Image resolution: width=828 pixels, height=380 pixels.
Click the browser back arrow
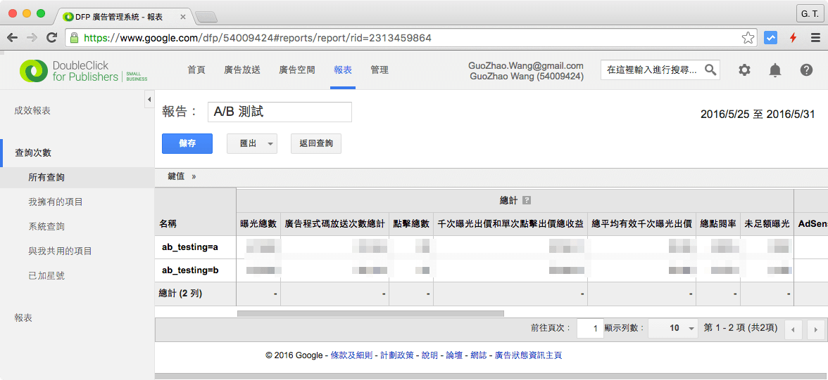click(x=12, y=38)
